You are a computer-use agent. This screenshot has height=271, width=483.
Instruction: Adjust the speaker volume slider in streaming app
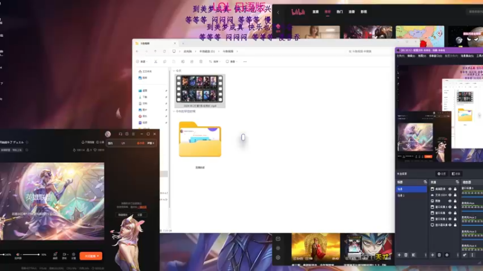[x=31, y=254]
